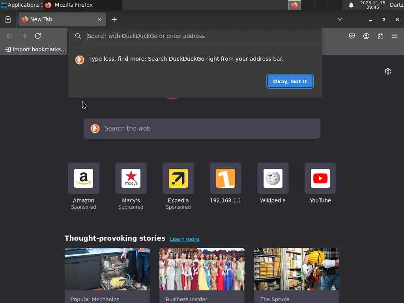The height and width of the screenshot is (303, 404).
Task: Click the Firefox workspace switcher thumbnail in panel
Action: [294, 5]
